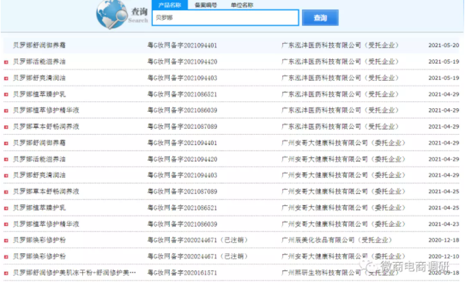Select the 产品名称 search tab
The width and height of the screenshot is (469, 282).
(170, 5)
